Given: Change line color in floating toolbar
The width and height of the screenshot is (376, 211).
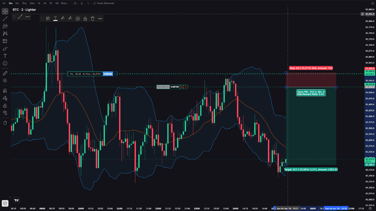Looking at the screenshot, I should click(x=63, y=18).
